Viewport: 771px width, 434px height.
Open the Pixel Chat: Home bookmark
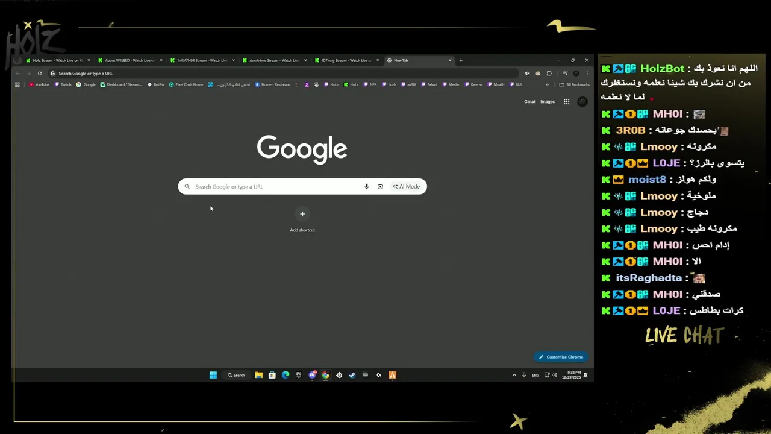[186, 85]
